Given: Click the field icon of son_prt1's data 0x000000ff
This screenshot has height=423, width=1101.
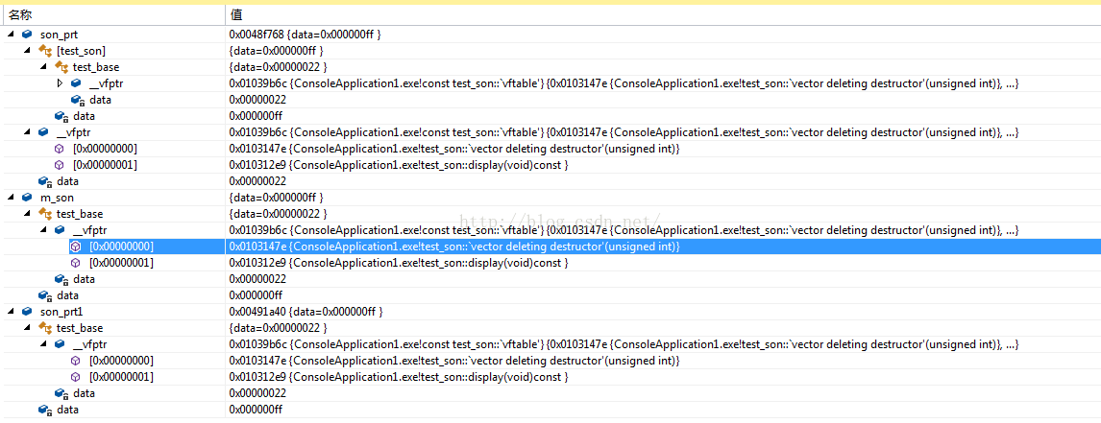Looking at the screenshot, I should [x=44, y=410].
